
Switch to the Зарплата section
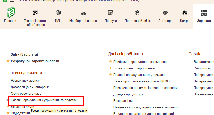point(204,13)
